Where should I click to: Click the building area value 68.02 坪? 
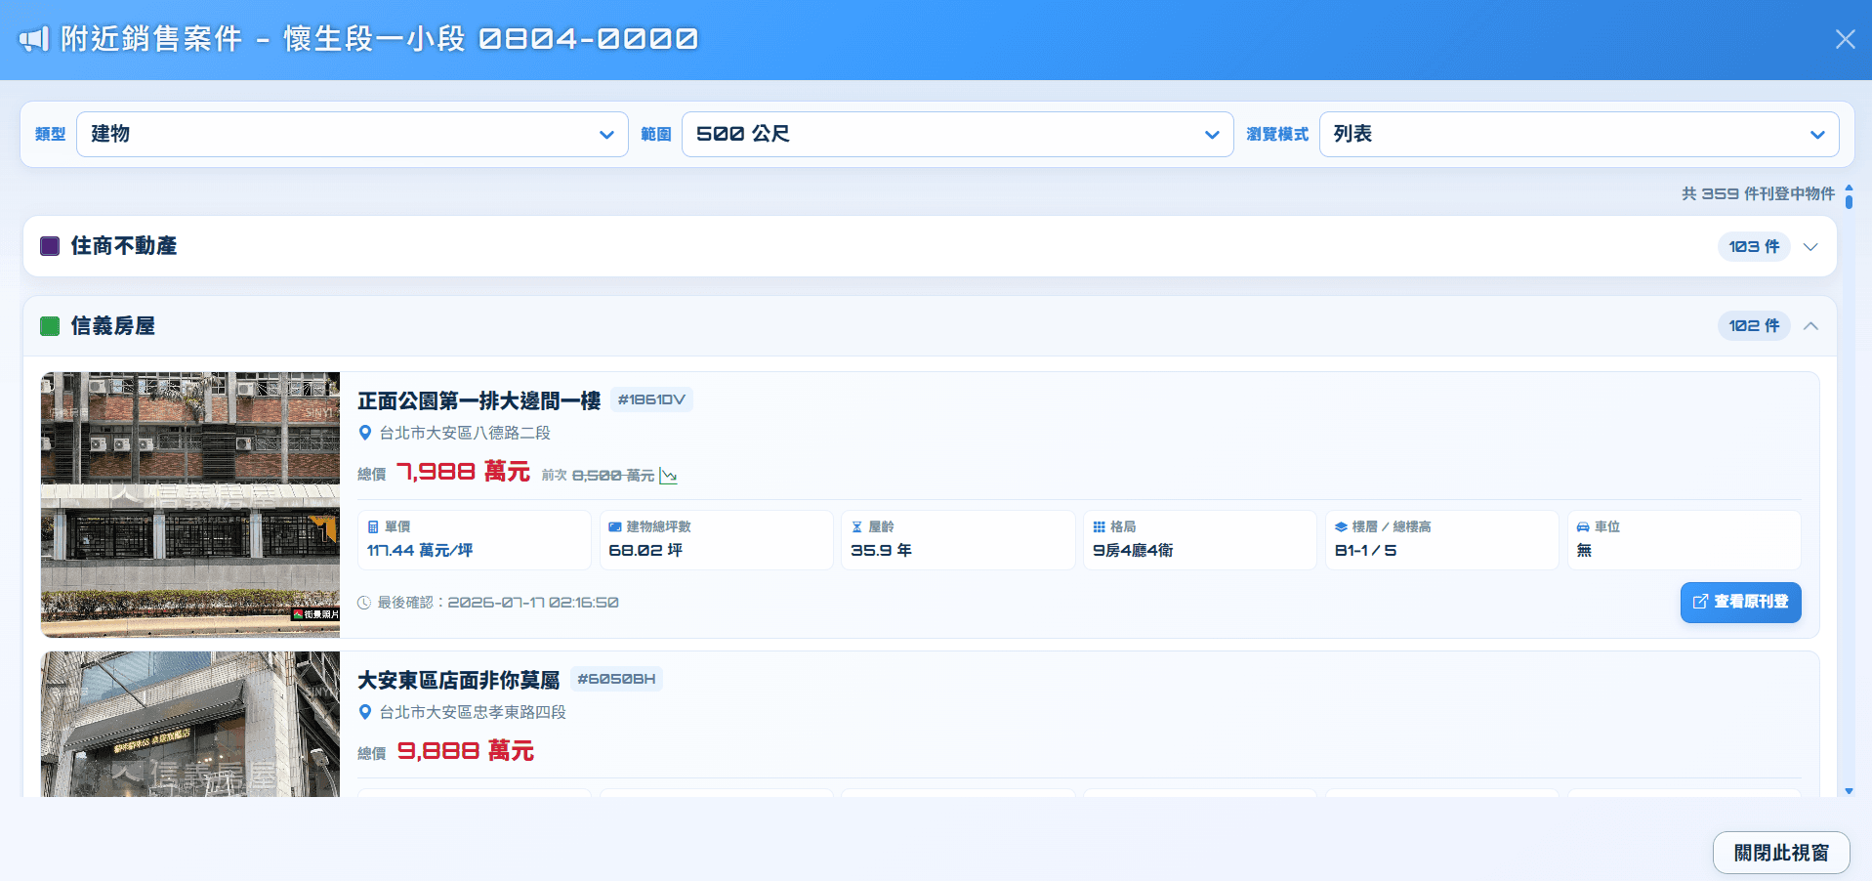(645, 551)
